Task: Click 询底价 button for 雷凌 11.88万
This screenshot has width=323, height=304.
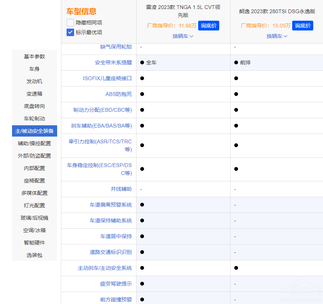Action: 208,26
